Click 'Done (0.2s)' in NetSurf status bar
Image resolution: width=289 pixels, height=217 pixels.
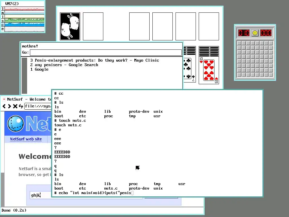(14, 210)
